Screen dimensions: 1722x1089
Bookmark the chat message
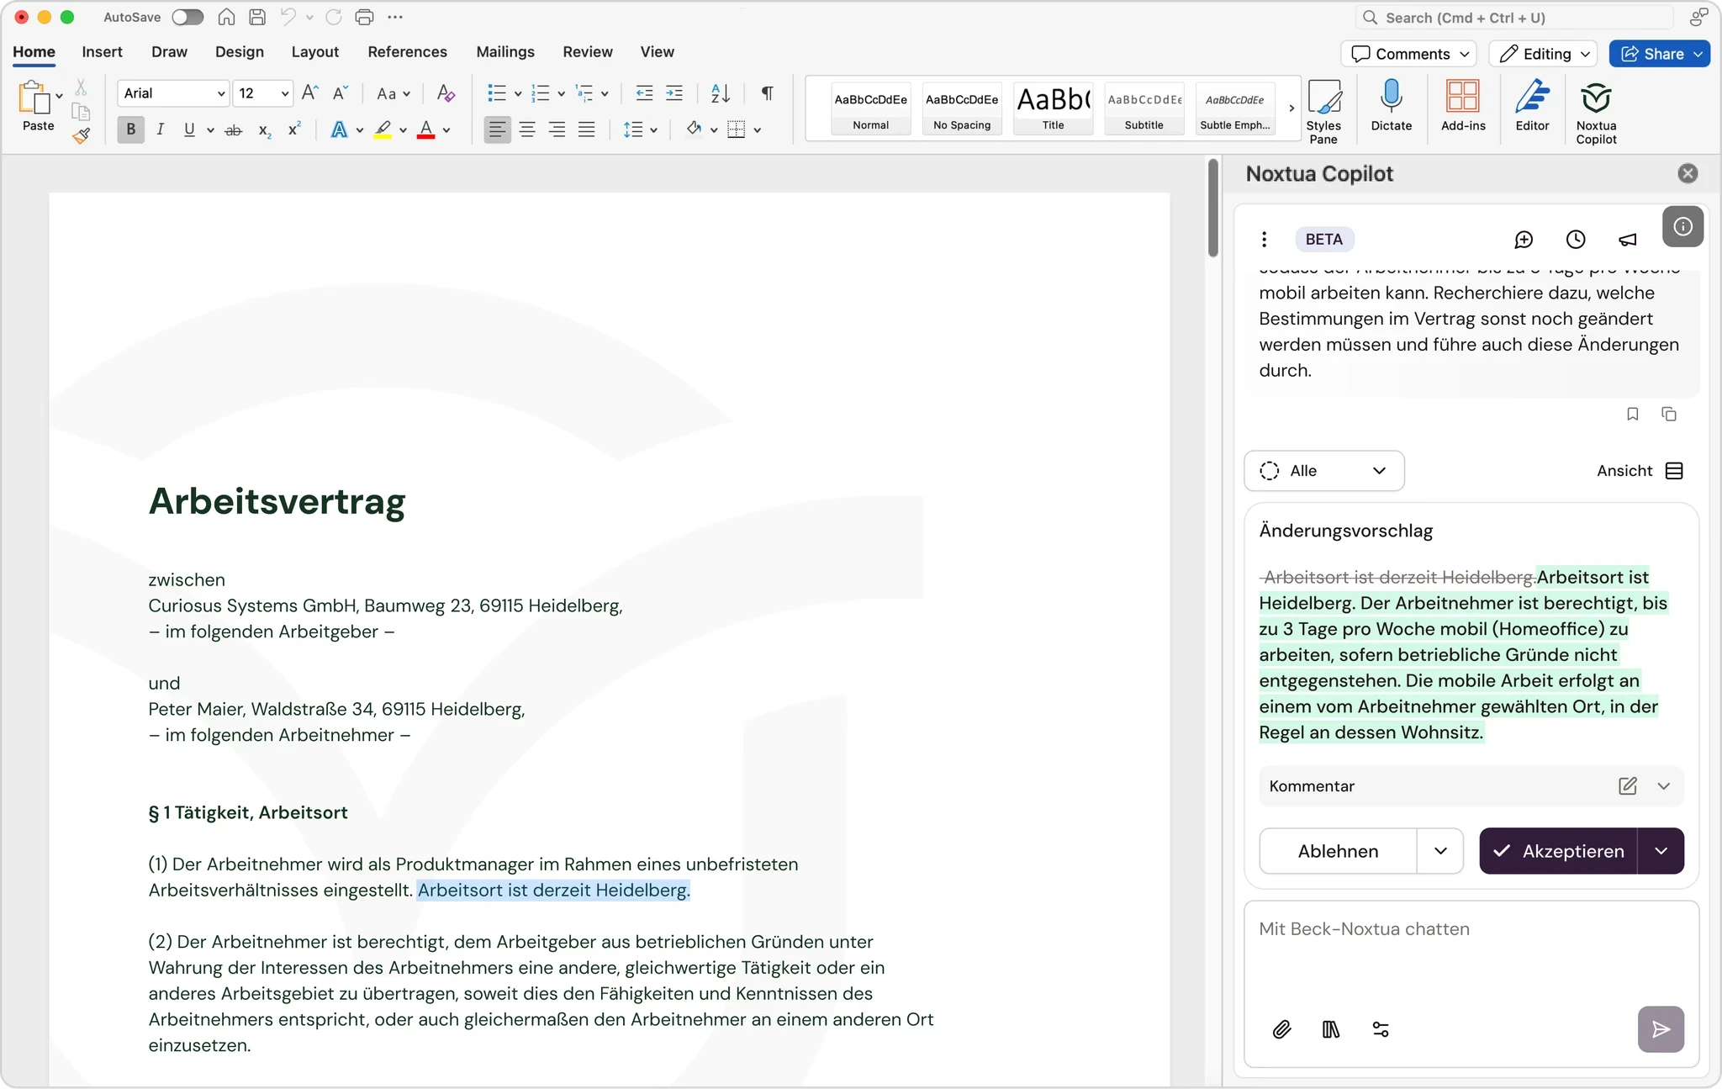click(1632, 414)
